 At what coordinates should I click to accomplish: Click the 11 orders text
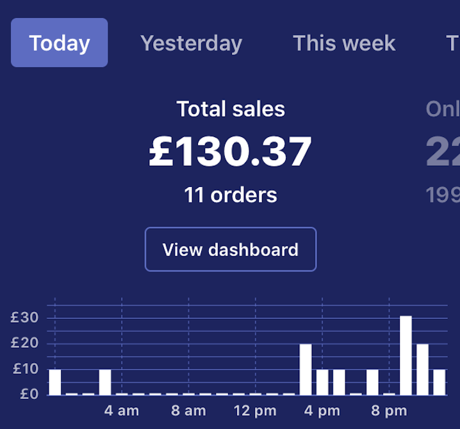tap(231, 195)
